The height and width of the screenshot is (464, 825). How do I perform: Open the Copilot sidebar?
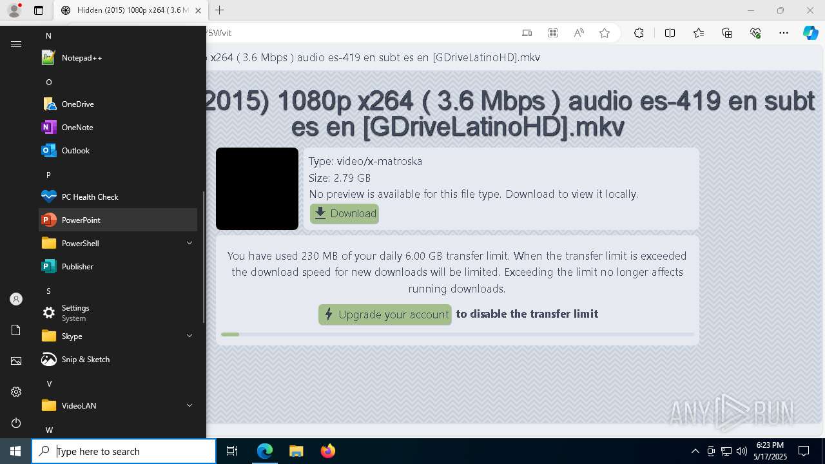(x=810, y=33)
